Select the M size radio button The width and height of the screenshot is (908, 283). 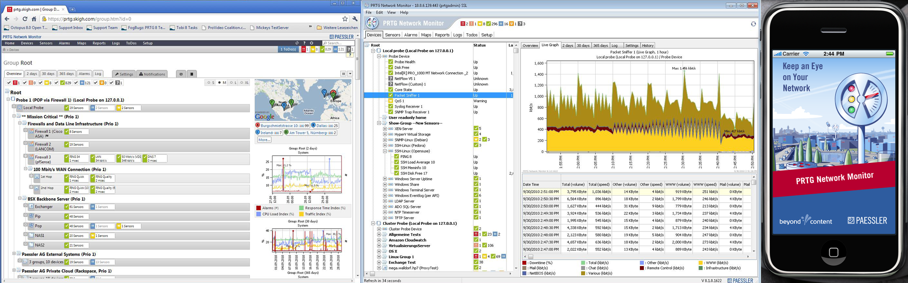coord(220,83)
